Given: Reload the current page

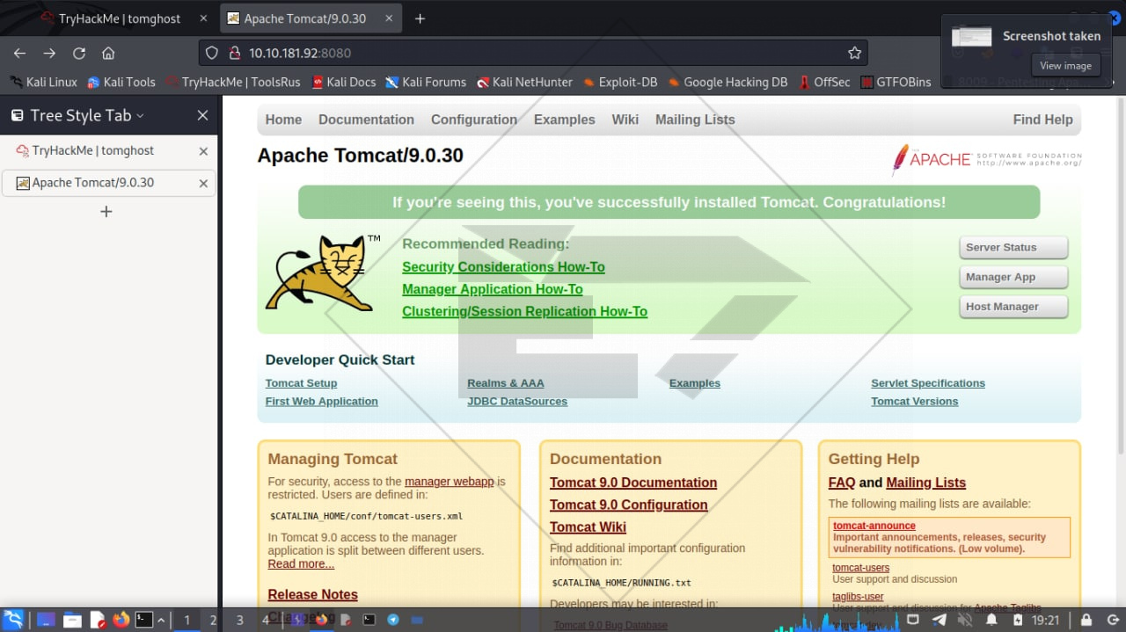Looking at the screenshot, I should tap(79, 53).
